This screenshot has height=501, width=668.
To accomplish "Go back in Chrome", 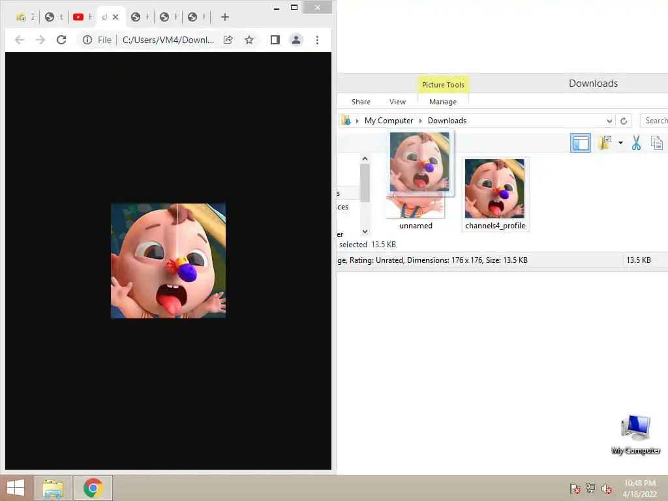I will (20, 40).
